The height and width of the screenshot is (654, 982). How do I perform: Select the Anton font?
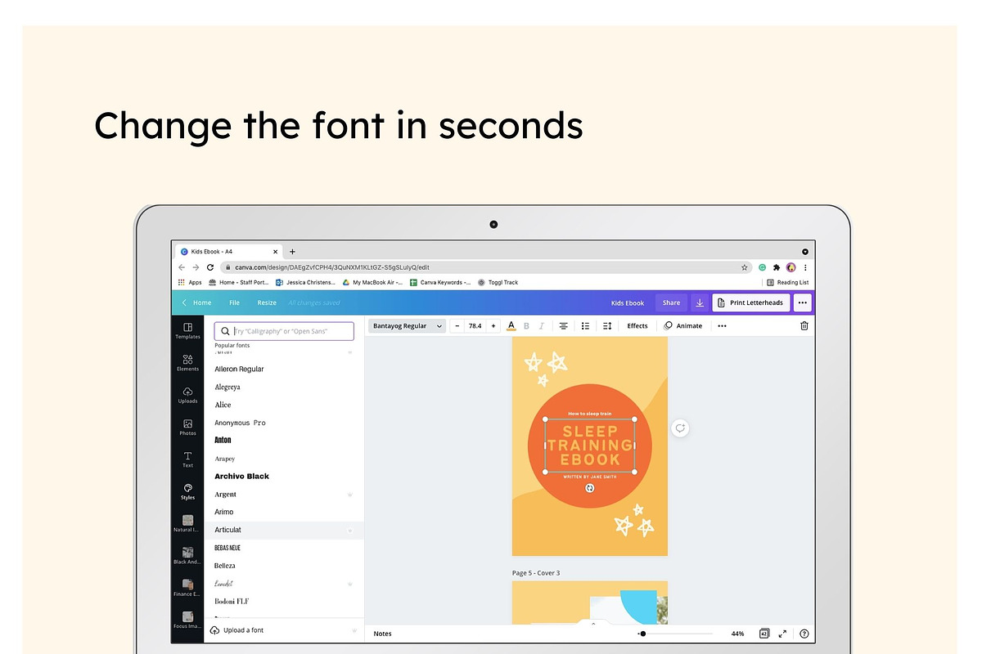223,441
